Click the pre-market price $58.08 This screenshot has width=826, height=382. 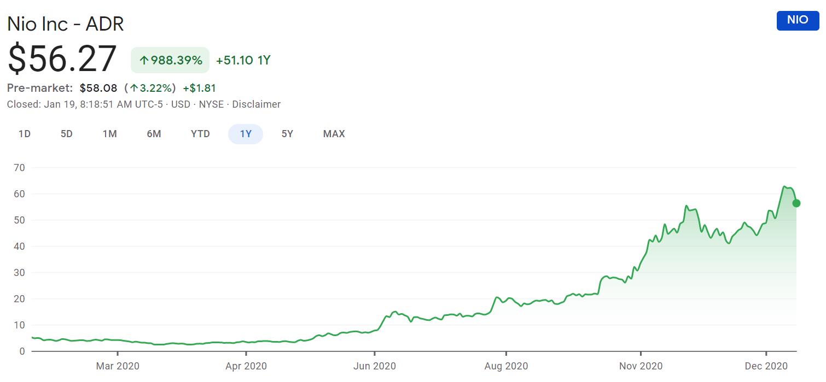pyautogui.click(x=98, y=88)
